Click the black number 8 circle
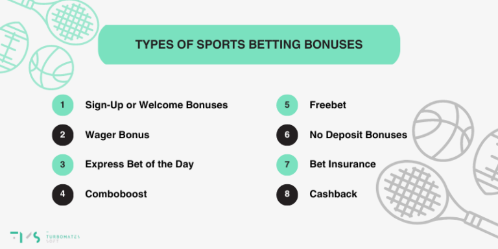The width and height of the screenshot is (498, 249). point(287,195)
